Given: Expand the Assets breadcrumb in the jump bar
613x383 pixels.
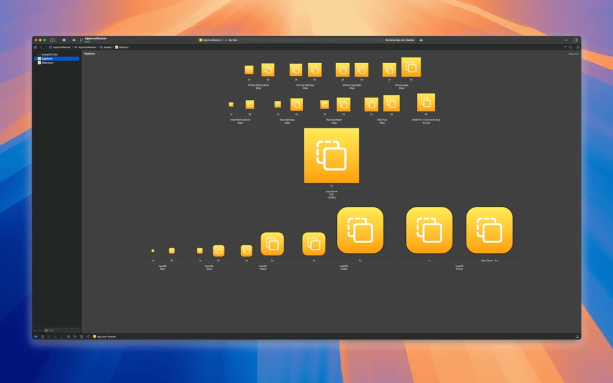Looking at the screenshot, I should pyautogui.click(x=105, y=47).
